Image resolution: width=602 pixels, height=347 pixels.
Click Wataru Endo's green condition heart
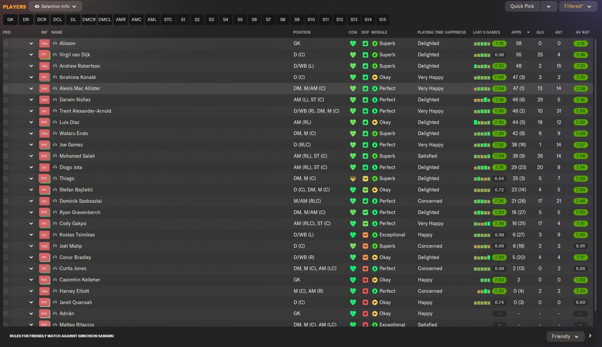353,134
